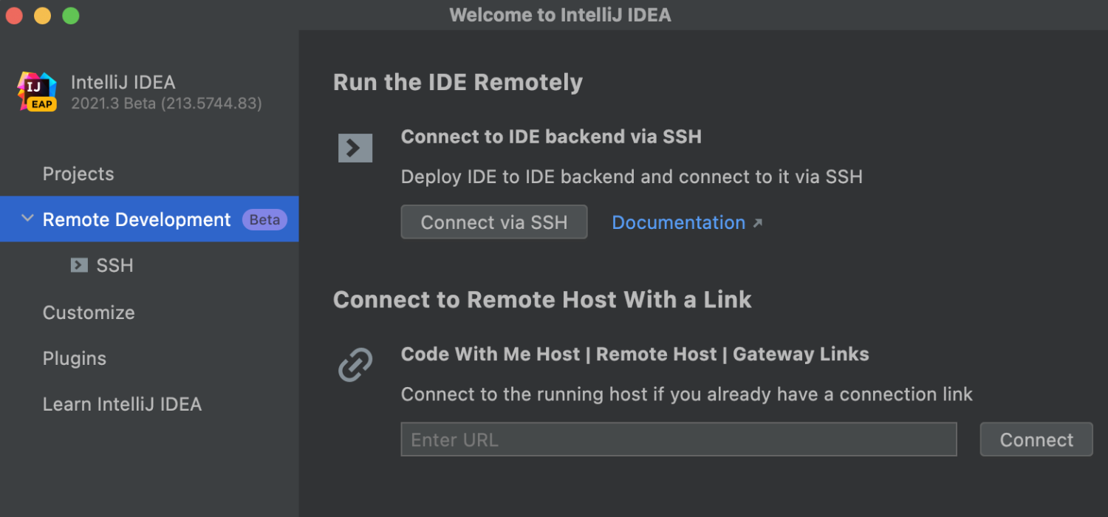The width and height of the screenshot is (1108, 517).
Task: Click the Connect to Remote Host With a Link heading
Action: (x=542, y=299)
